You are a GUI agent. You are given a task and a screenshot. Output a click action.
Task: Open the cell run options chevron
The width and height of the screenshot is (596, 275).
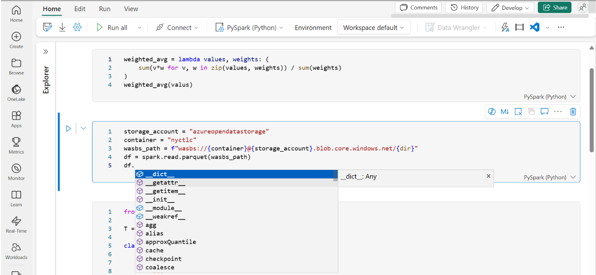point(84,128)
